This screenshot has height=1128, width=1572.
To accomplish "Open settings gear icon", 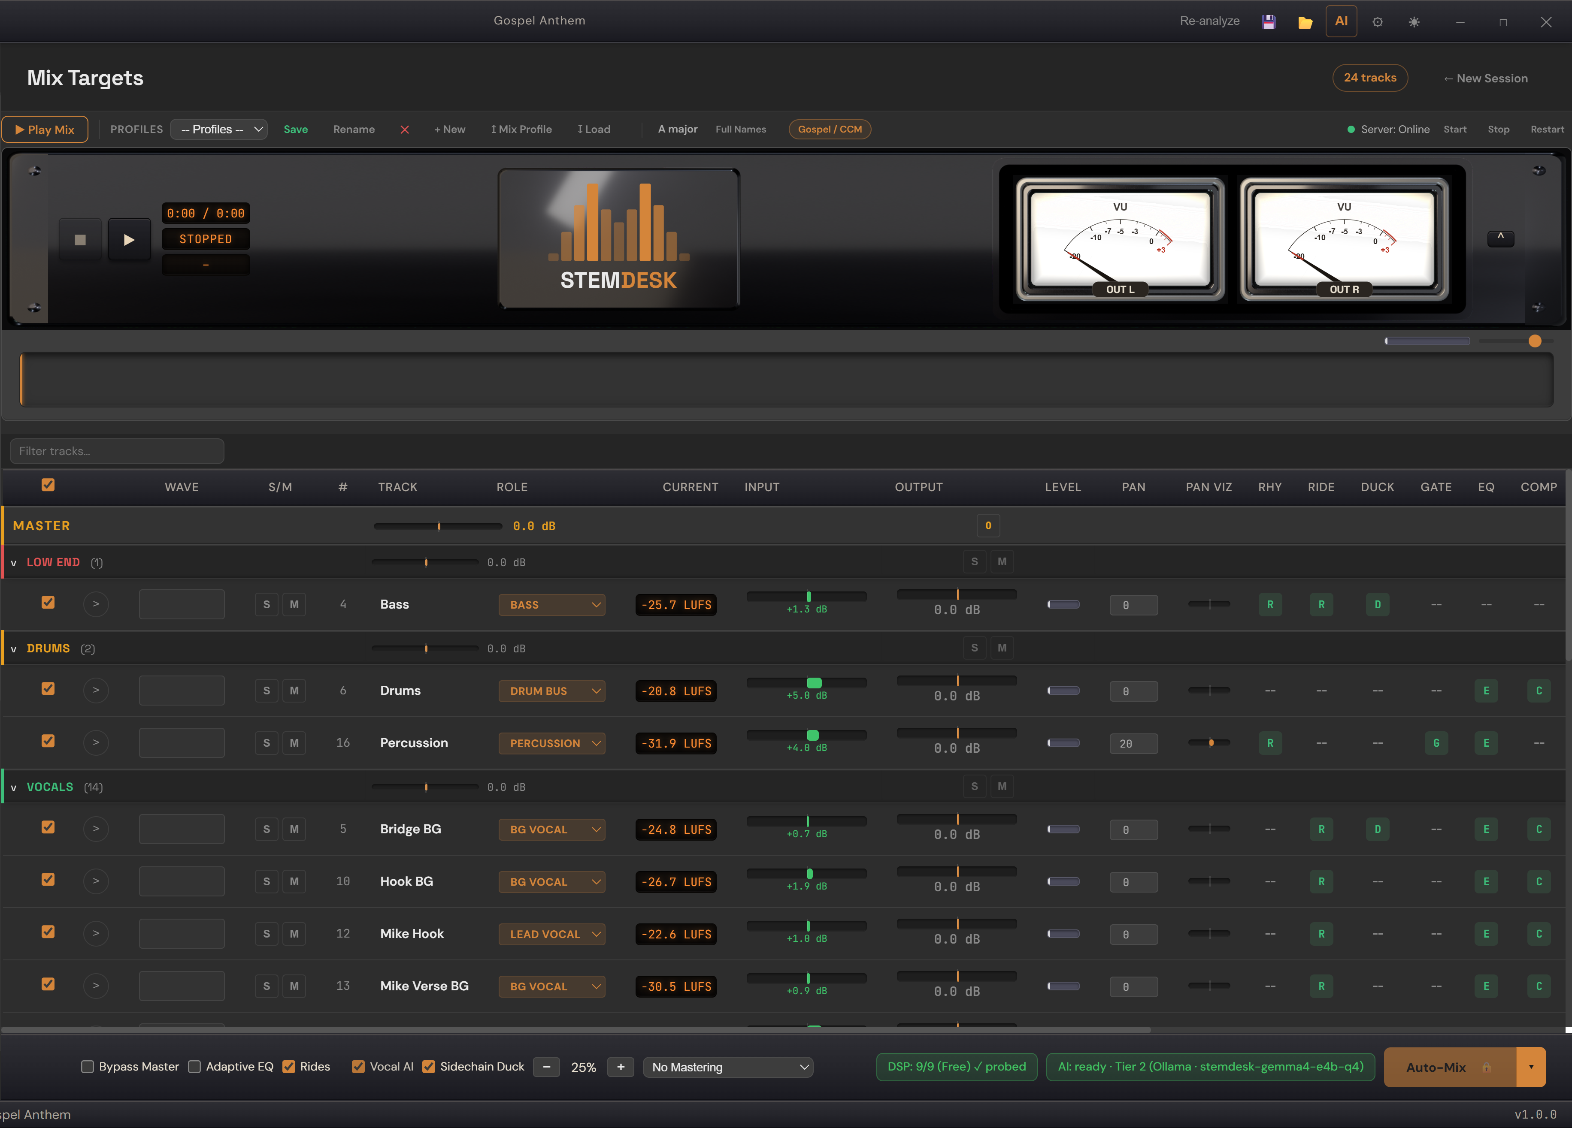I will pyautogui.click(x=1377, y=22).
